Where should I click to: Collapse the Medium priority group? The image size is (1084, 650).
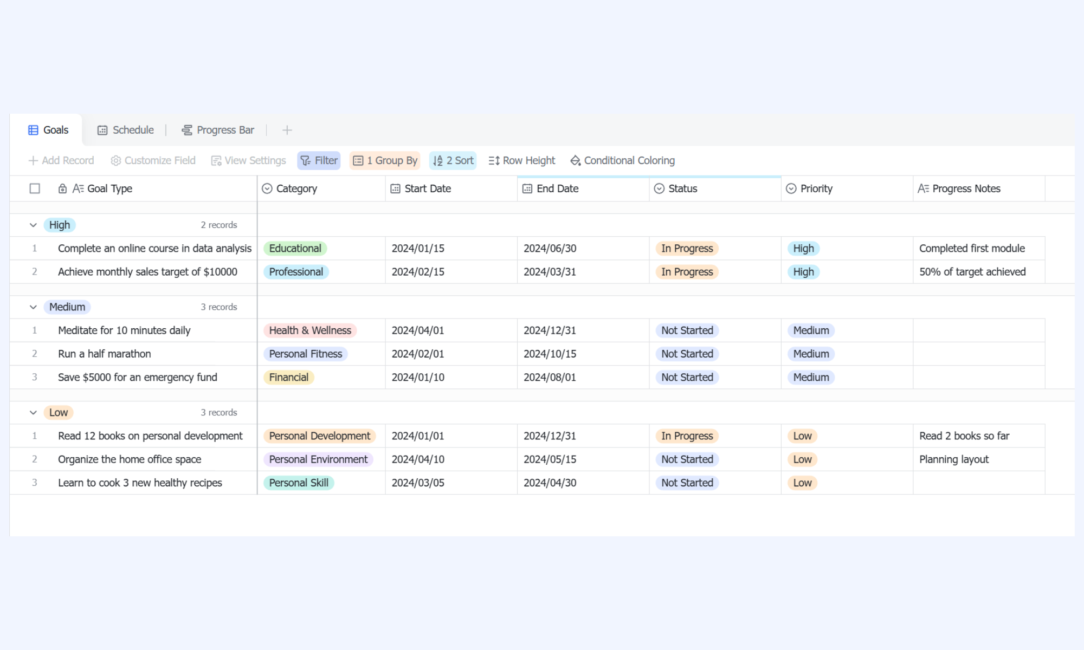pos(33,307)
